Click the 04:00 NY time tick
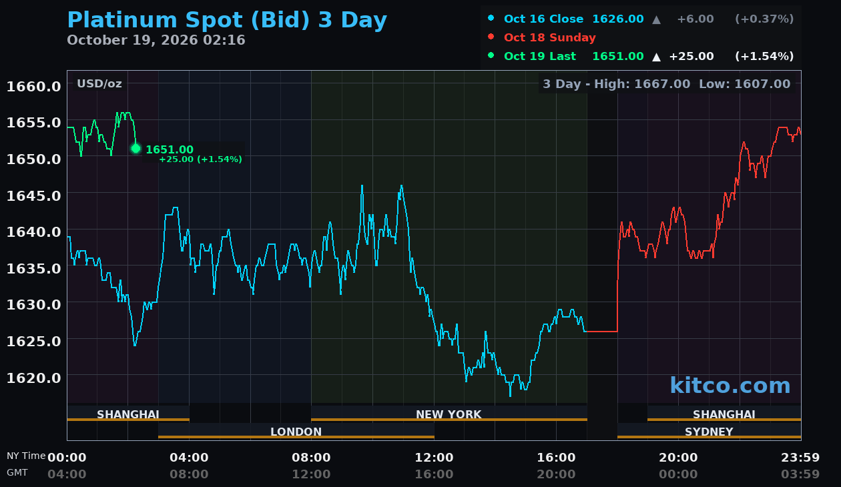This screenshot has width=841, height=487. (189, 458)
